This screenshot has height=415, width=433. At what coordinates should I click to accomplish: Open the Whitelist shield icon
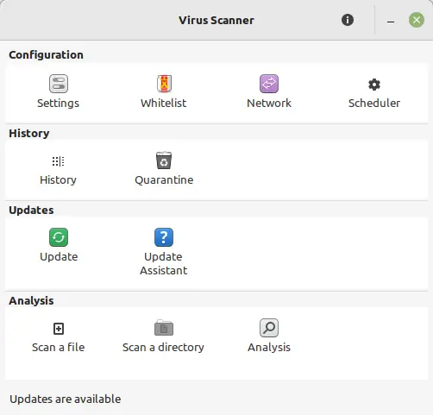click(164, 84)
